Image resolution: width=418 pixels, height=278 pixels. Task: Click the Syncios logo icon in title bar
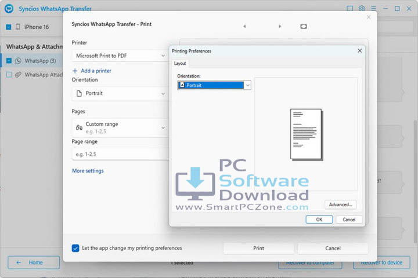click(x=9, y=9)
